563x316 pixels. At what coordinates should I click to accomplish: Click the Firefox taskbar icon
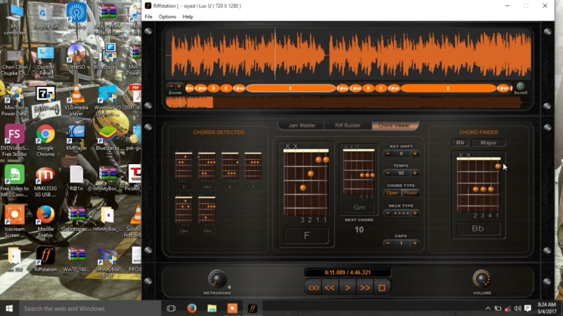[191, 309]
